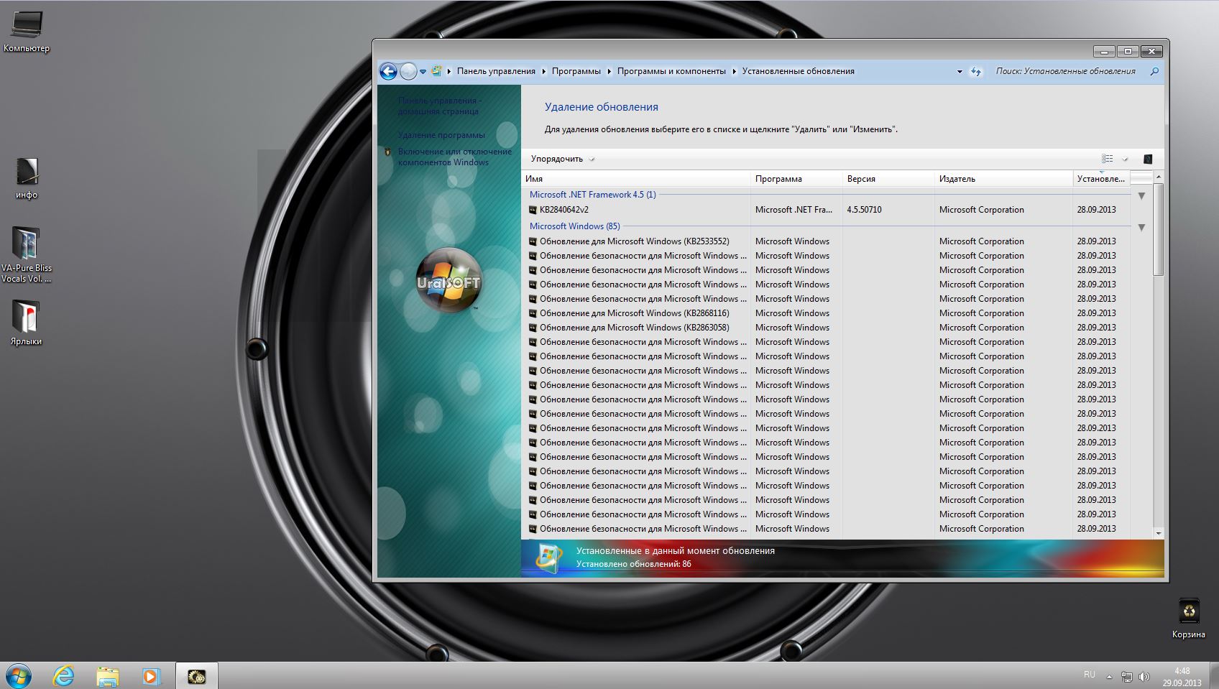Select the VA-Pure Bliss Vocals desktop icon
The width and height of the screenshot is (1219, 689).
27,254
